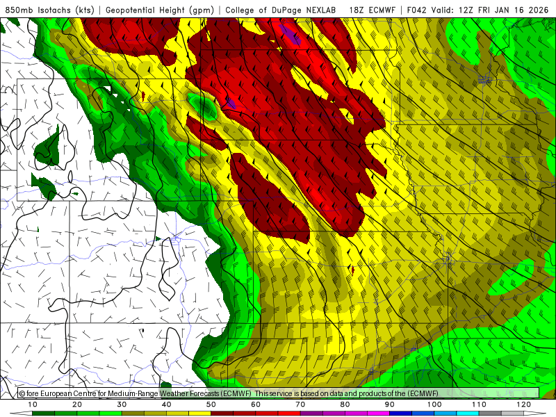Viewport: 556px width, 417px height.
Task: Click the '70' label on the color scale
Action: tap(300, 404)
